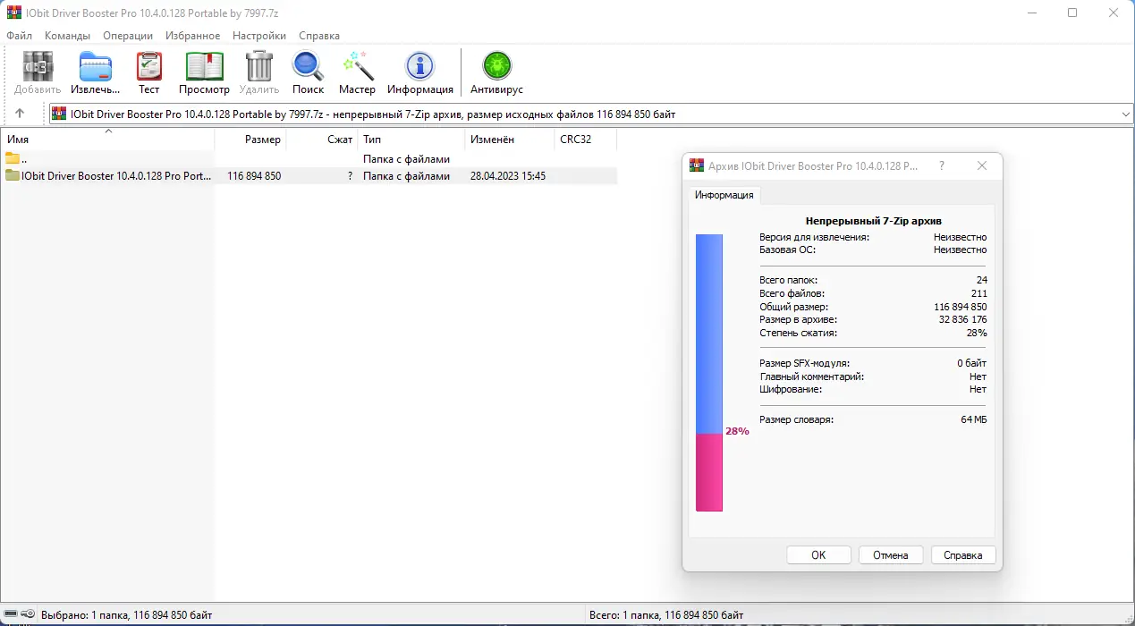Click Справка in the archive properties dialog
Viewport: 1135px width, 626px height.
(x=962, y=554)
